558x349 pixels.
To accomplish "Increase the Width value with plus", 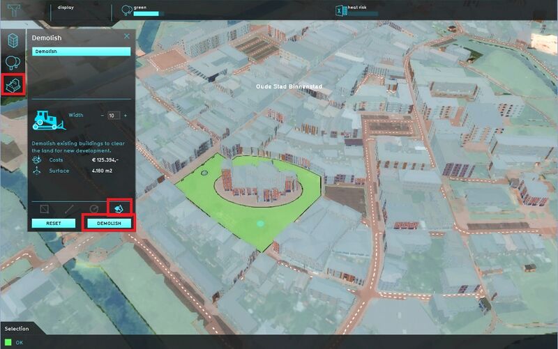I will tap(125, 116).
